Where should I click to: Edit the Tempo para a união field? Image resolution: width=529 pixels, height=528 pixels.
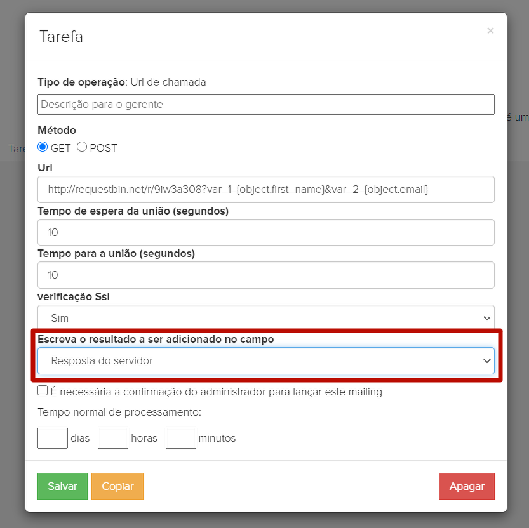click(x=265, y=275)
